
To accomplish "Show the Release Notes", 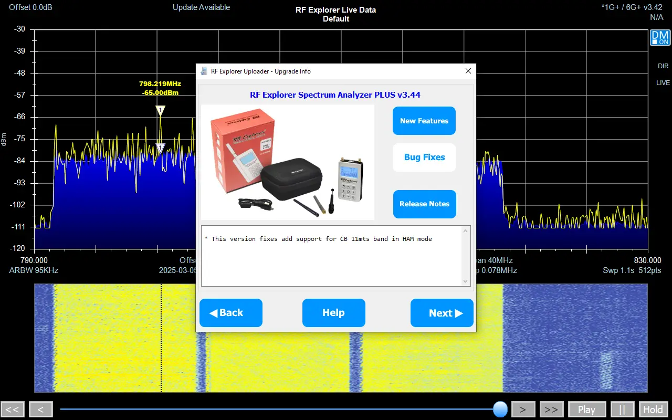I will coord(424,204).
